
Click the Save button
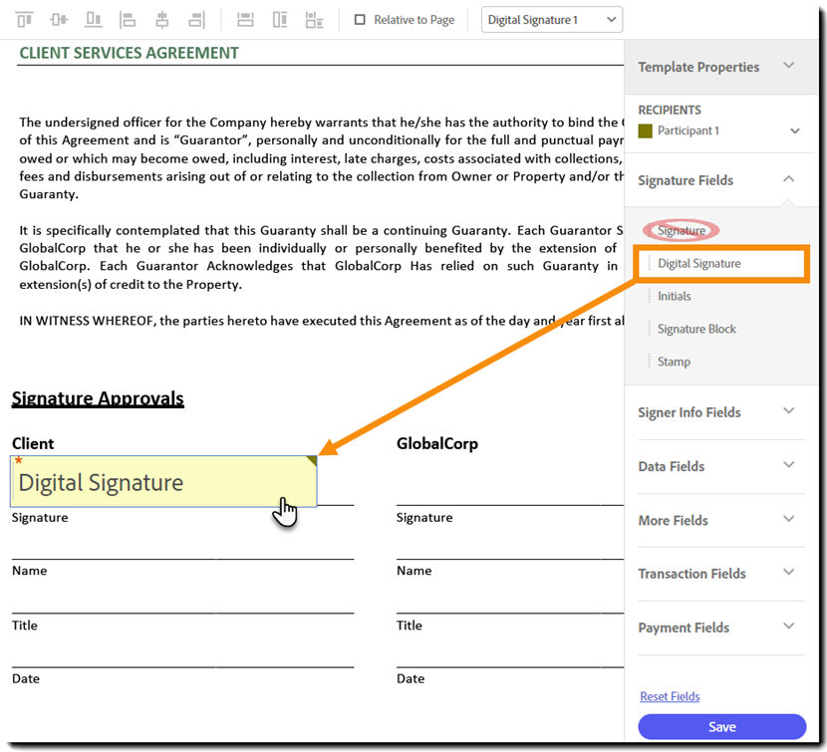(721, 726)
